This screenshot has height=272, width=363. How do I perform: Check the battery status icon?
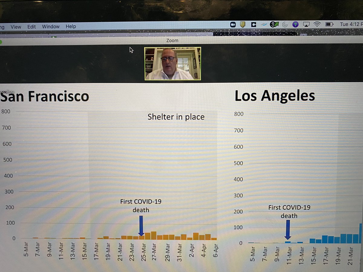[329, 24]
